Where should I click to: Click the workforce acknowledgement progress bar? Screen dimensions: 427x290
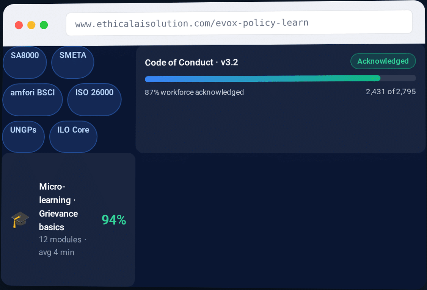280,78
